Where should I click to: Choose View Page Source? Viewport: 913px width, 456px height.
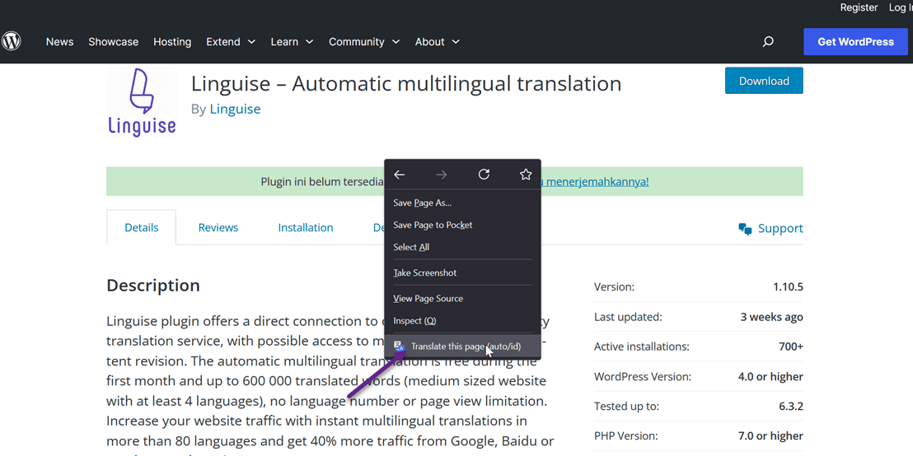click(463, 299)
